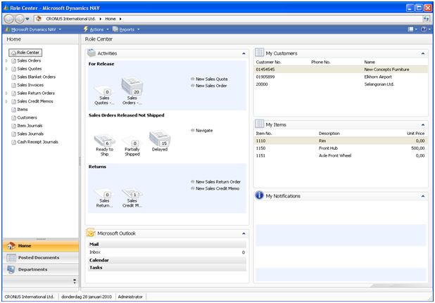The width and height of the screenshot is (435, 303).
Task: Open the Ready to Ship cue
Action: pyautogui.click(x=104, y=145)
